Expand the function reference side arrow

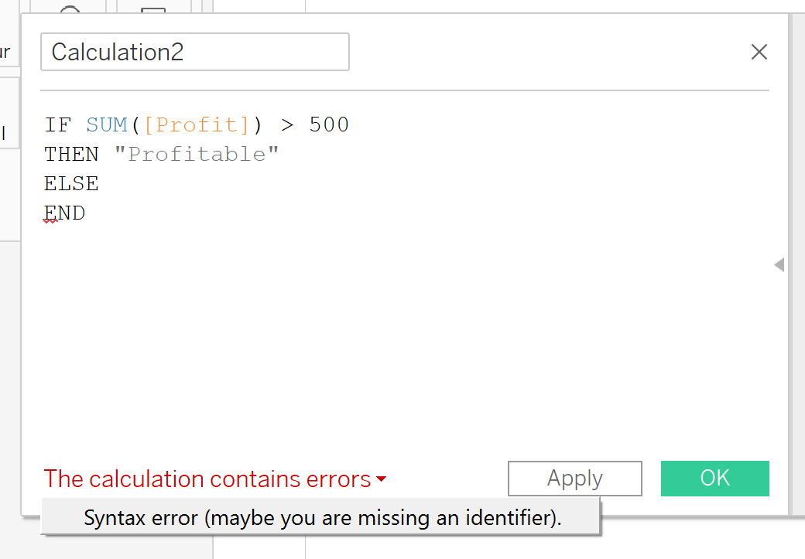(x=779, y=265)
